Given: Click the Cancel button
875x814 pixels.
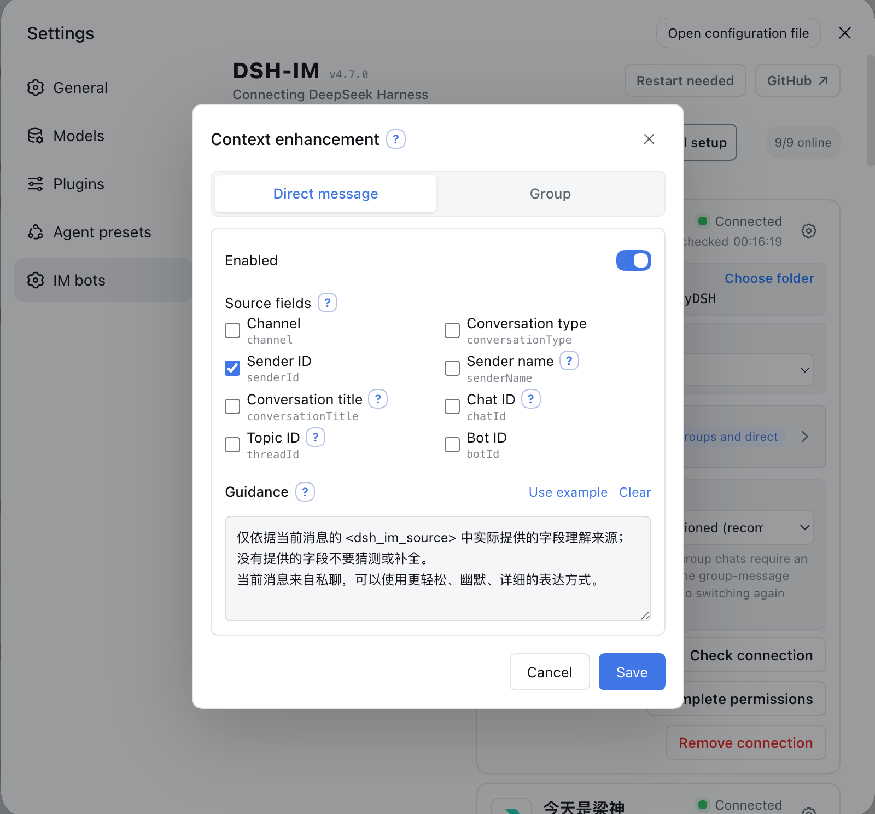Looking at the screenshot, I should pyautogui.click(x=550, y=672).
